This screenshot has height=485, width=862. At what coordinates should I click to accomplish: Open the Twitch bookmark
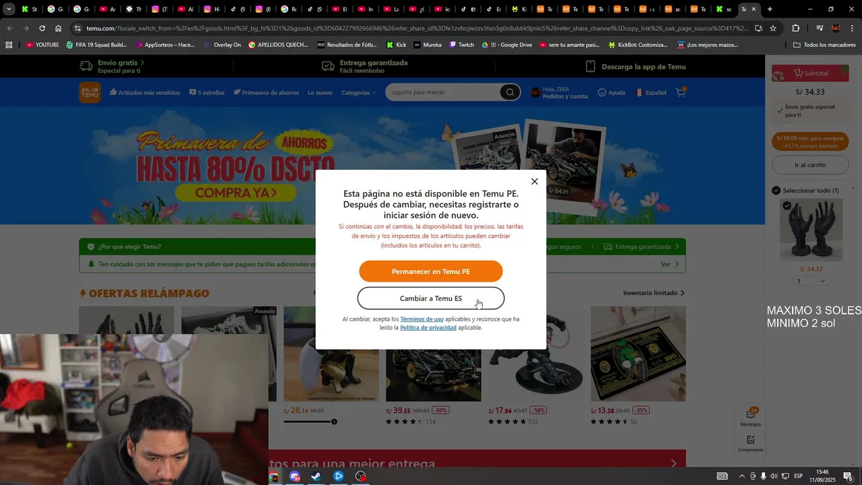coord(461,45)
